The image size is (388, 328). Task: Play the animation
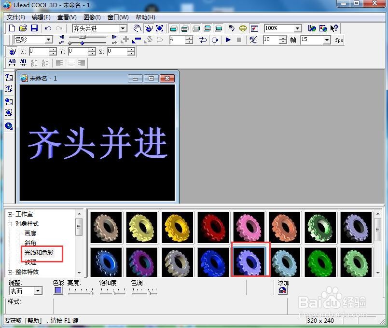click(228, 40)
